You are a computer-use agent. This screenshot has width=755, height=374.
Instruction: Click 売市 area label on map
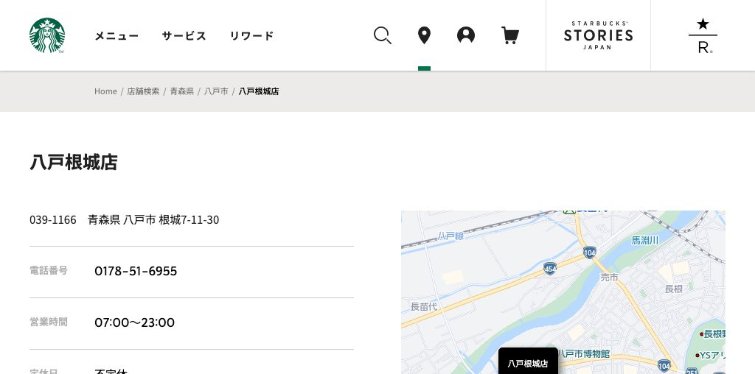[x=609, y=278]
